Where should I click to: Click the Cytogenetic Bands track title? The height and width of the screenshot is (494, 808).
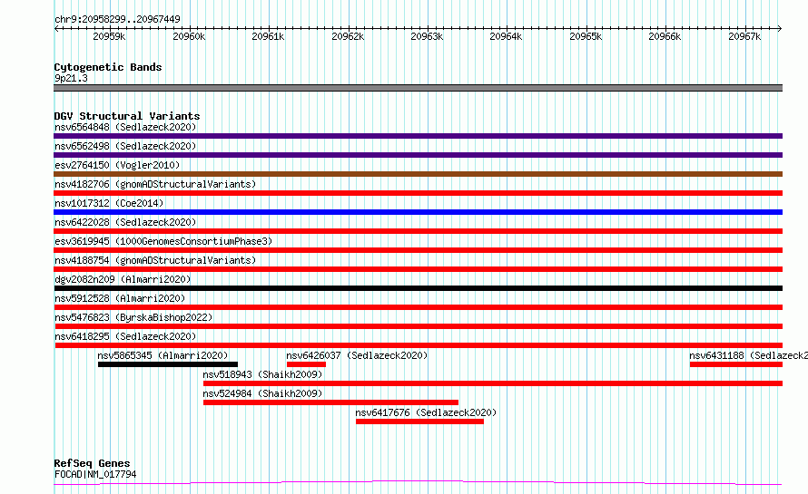(x=108, y=67)
